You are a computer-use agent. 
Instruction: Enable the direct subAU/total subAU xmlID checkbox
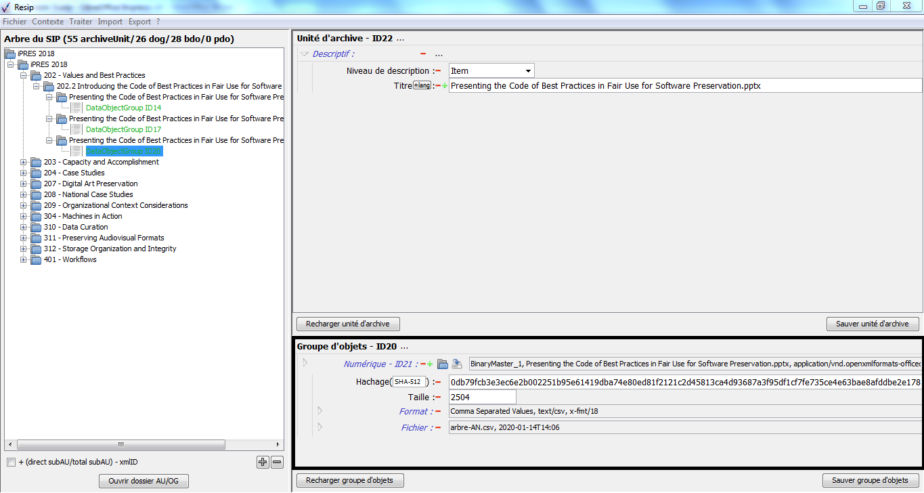(x=11, y=462)
